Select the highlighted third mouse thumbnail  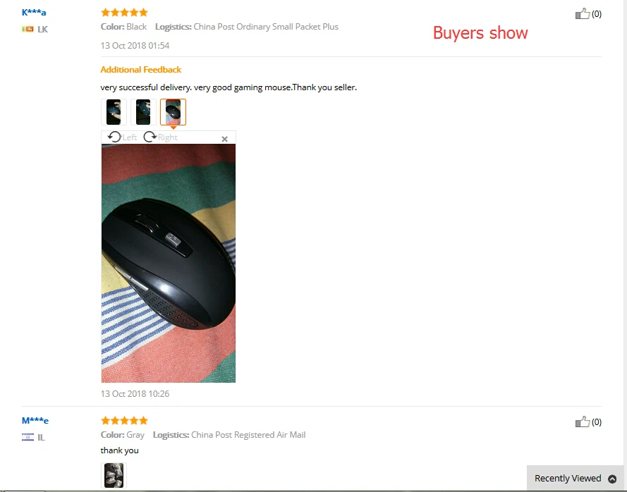point(173,112)
